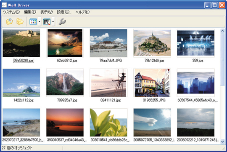The height and width of the screenshot is (152, 227).
Task: Select the 393010537_cd34046a43 sunset thumbnail
Action: coord(65,123)
